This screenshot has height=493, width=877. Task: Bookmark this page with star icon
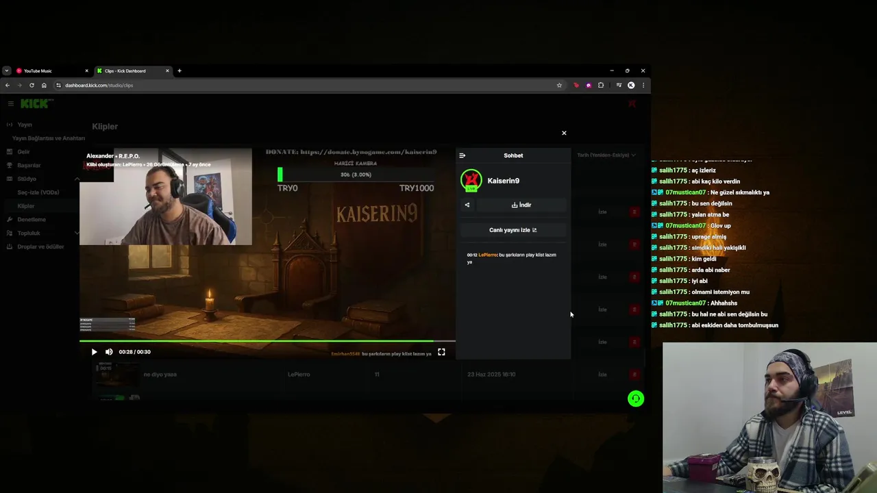(559, 86)
